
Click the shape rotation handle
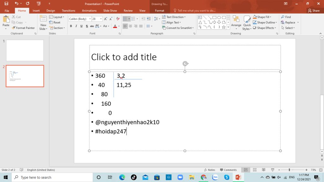click(185, 64)
